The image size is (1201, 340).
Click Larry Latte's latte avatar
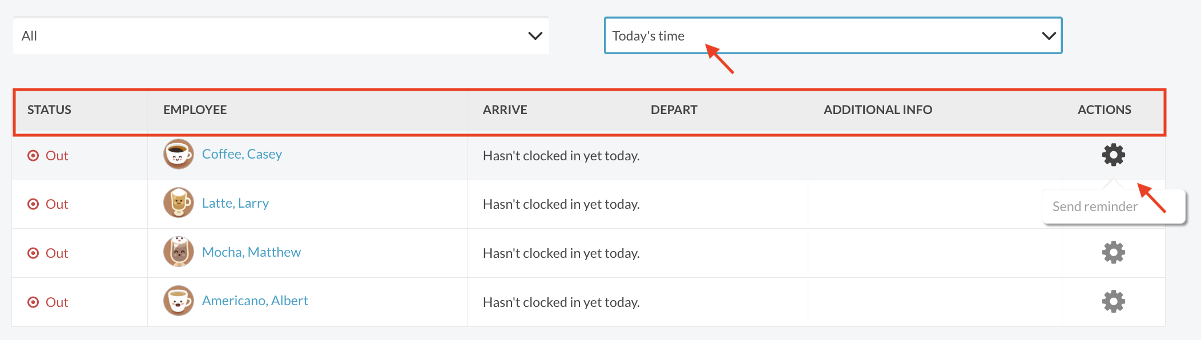pos(179,203)
